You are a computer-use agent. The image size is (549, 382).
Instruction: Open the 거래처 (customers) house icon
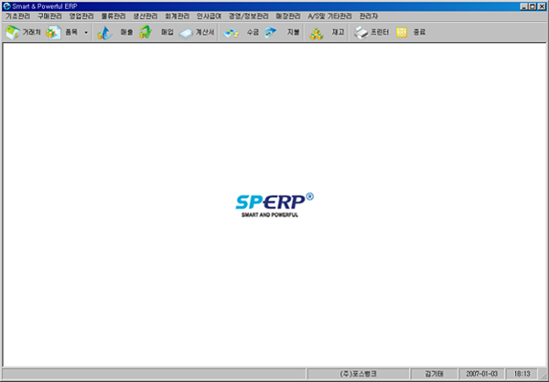tap(13, 32)
